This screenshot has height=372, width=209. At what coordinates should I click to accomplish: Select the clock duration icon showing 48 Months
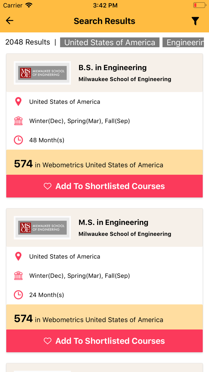pyautogui.click(x=18, y=140)
